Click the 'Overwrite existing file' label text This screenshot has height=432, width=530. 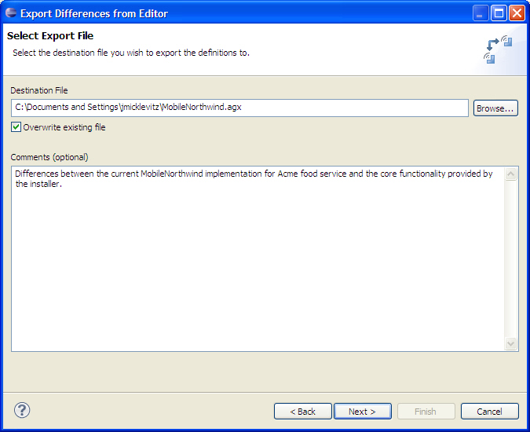[x=64, y=127]
